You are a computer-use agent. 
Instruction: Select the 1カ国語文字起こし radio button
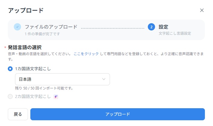pyautogui.click(x=10, y=69)
